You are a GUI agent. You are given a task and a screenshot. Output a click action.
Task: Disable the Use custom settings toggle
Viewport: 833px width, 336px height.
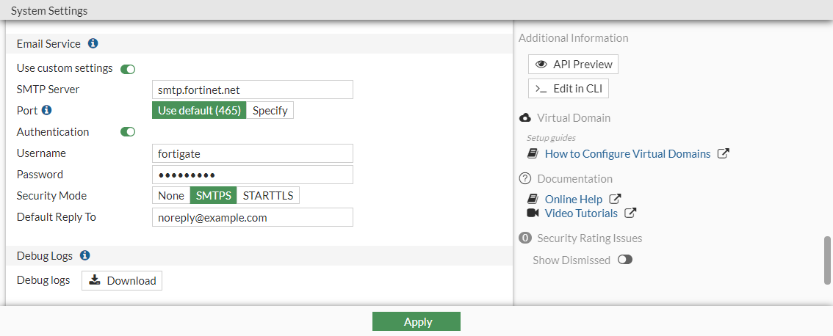click(x=128, y=69)
